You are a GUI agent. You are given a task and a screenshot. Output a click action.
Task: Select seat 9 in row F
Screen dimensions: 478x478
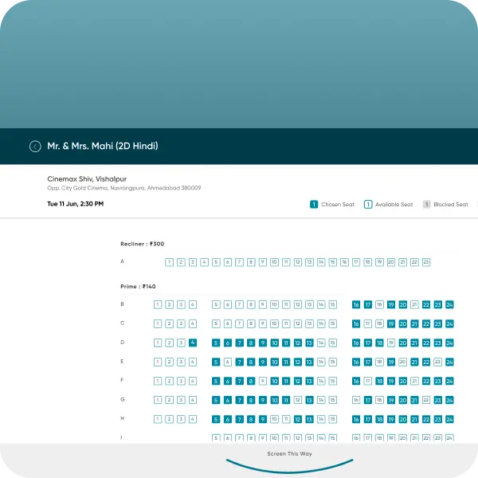262,381
